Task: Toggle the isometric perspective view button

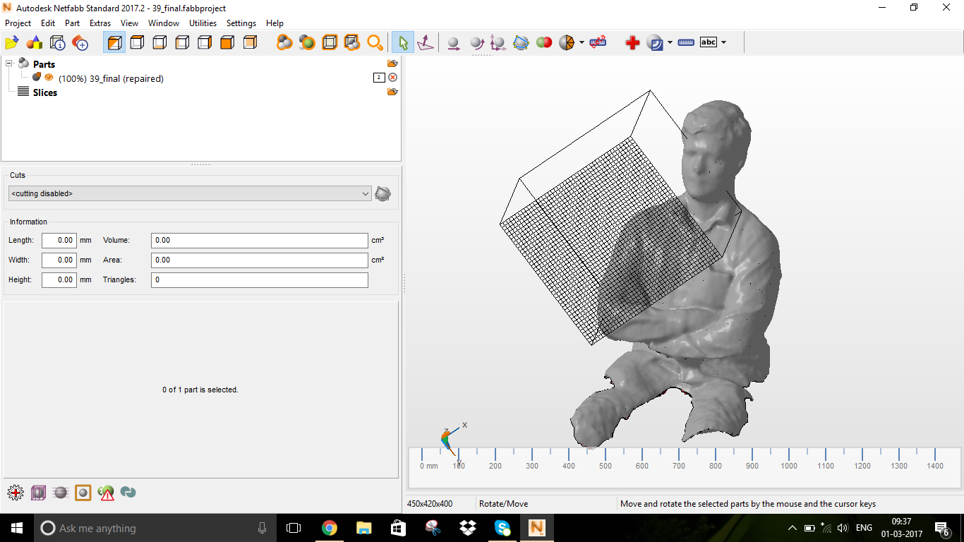Action: tap(114, 43)
